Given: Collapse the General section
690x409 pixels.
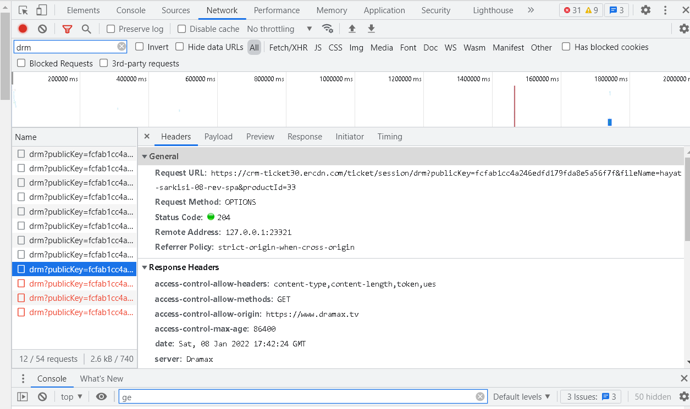Looking at the screenshot, I should pyautogui.click(x=145, y=156).
